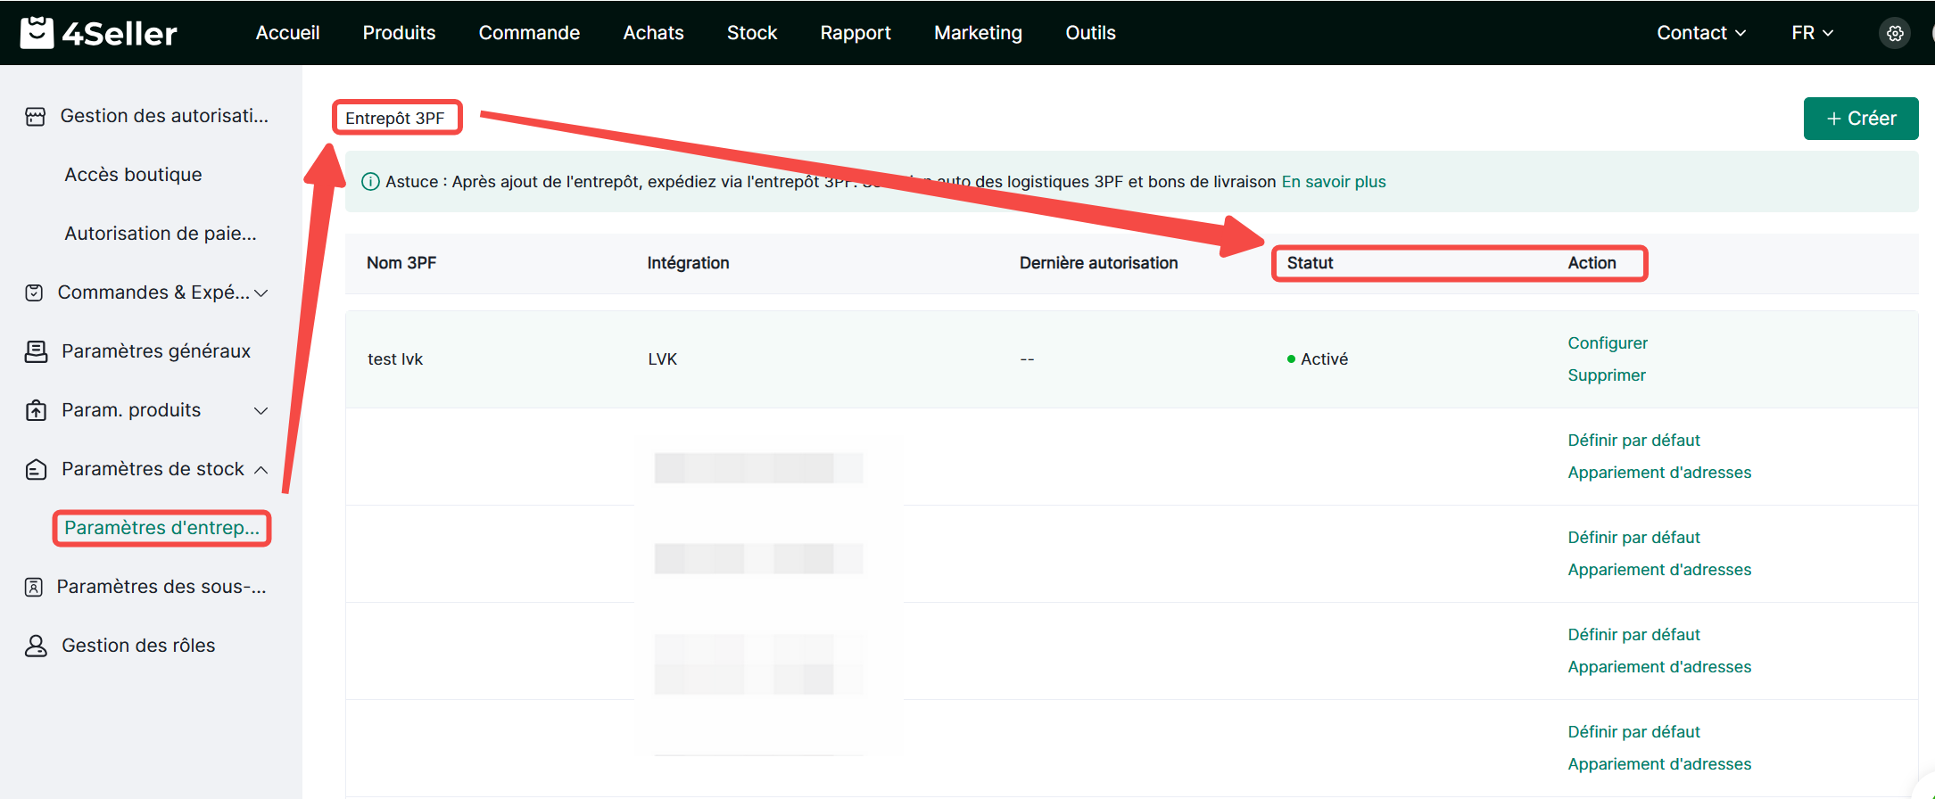Expand the Contact dropdown menu
1935x799 pixels.
point(1700,33)
